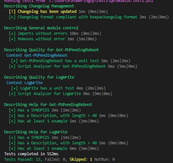
Task: Click the 'Context Get-PUPendingReboot' line
Action: (37, 55)
